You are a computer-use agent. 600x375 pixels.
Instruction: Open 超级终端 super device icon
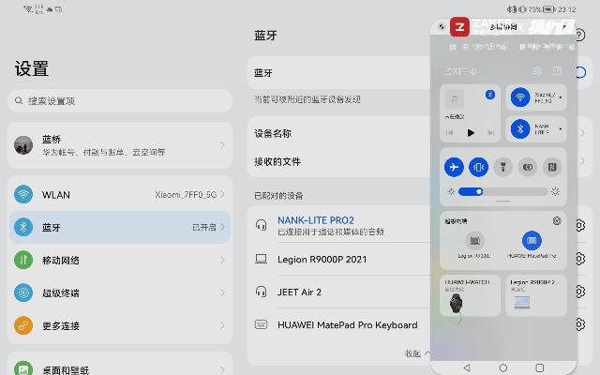23,293
